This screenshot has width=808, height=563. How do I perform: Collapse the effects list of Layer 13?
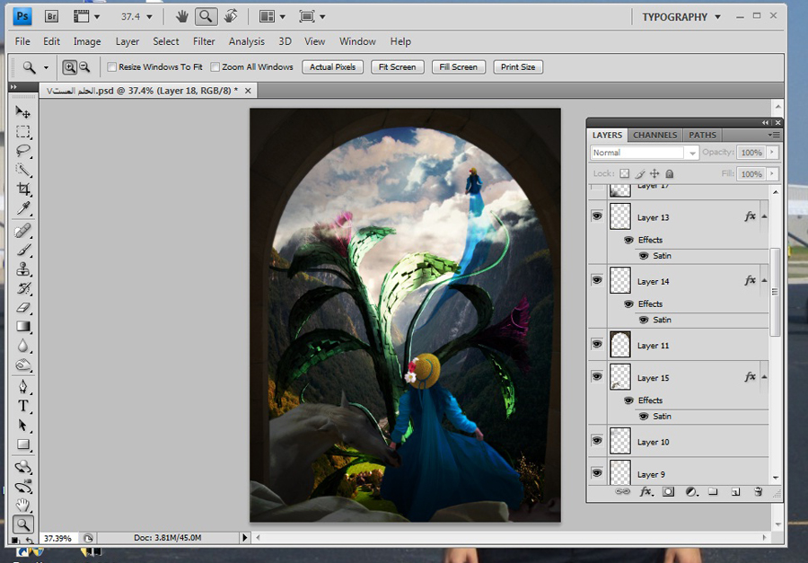764,216
